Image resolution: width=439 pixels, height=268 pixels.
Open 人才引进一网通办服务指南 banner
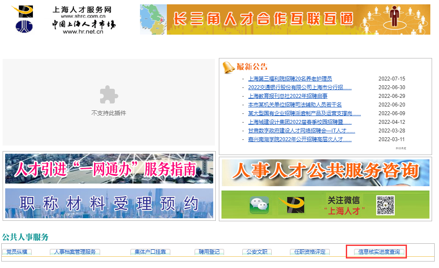tap(109, 168)
